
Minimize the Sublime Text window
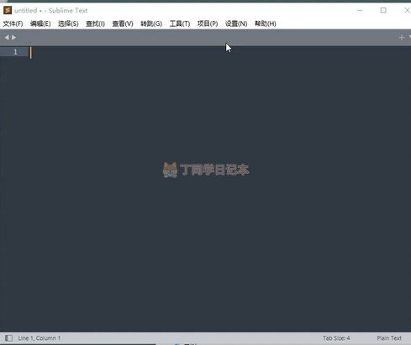(360, 10)
